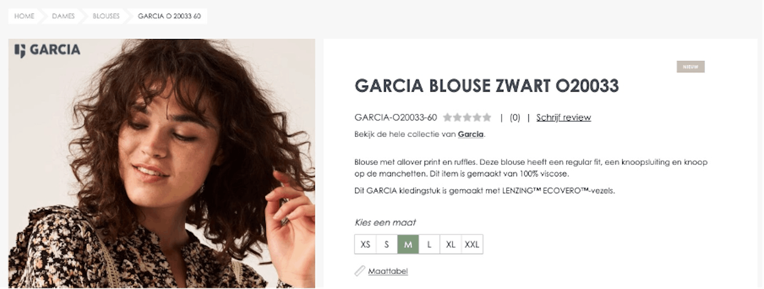Click the blouse product photo
This screenshot has width=764, height=289.
[162, 164]
